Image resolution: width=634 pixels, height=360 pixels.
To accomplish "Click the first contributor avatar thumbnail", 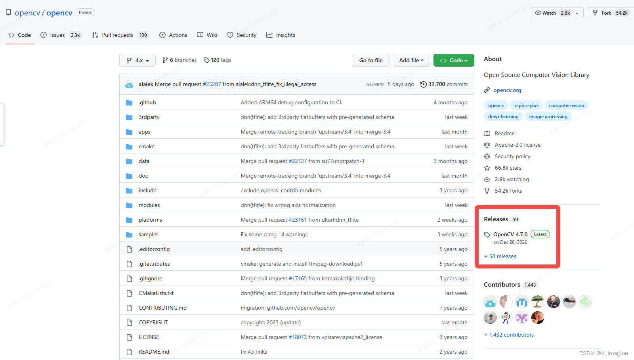I will (x=490, y=302).
